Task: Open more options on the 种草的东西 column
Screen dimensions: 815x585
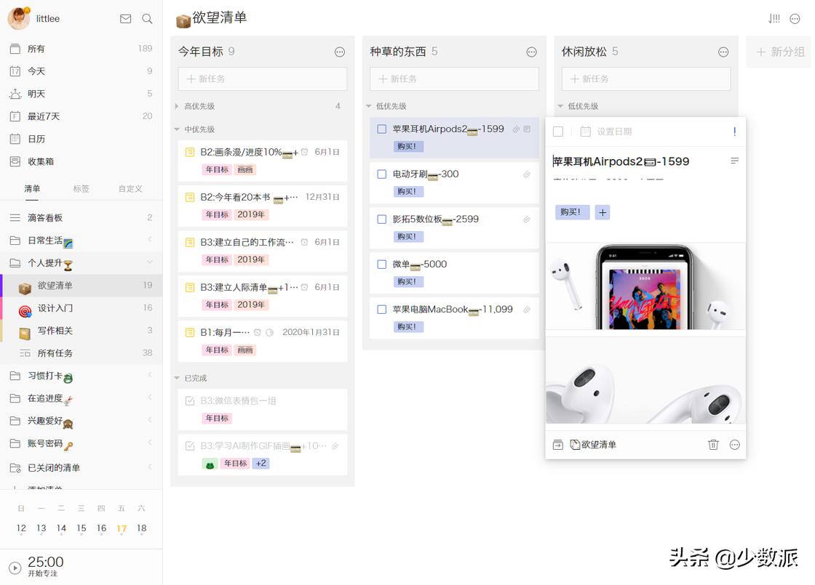Action: tap(531, 52)
